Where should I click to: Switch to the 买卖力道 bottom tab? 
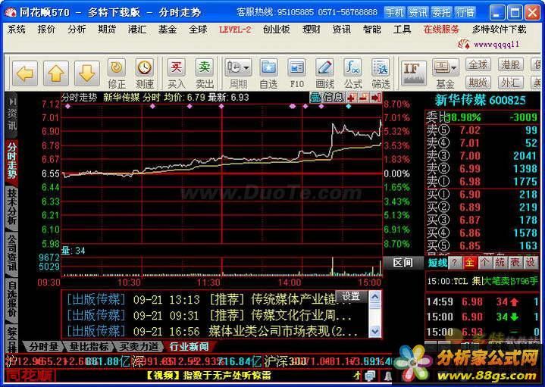[x=139, y=346]
